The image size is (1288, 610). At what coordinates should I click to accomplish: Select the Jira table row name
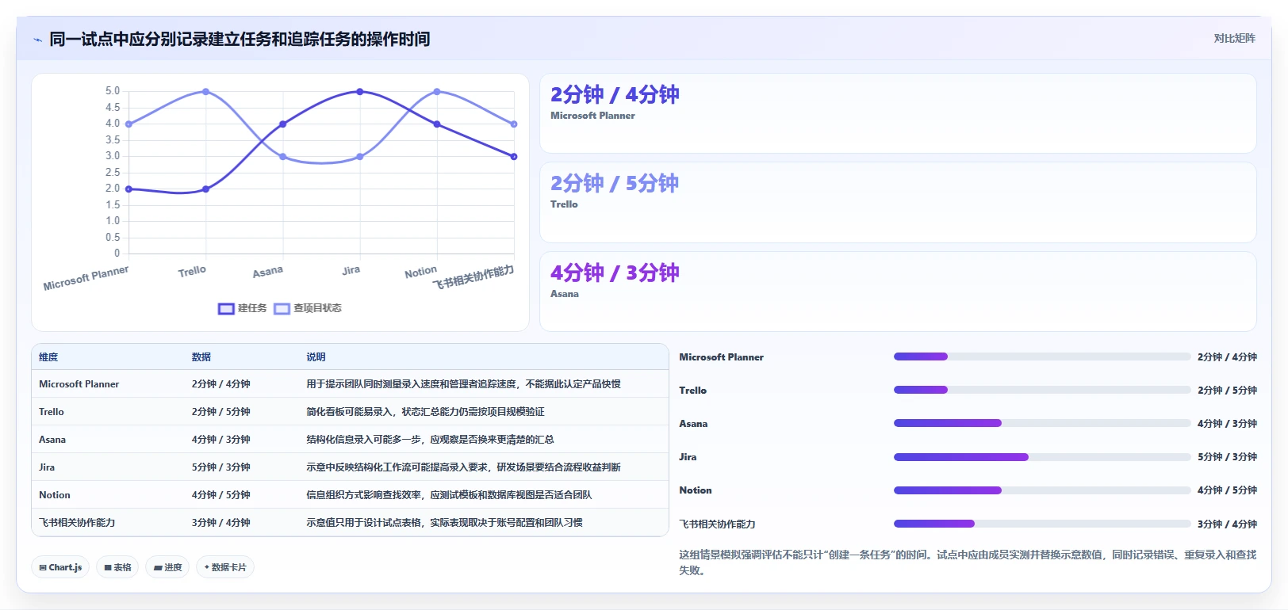[47, 467]
